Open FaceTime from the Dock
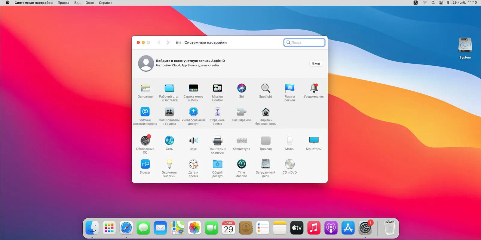 pyautogui.click(x=212, y=228)
